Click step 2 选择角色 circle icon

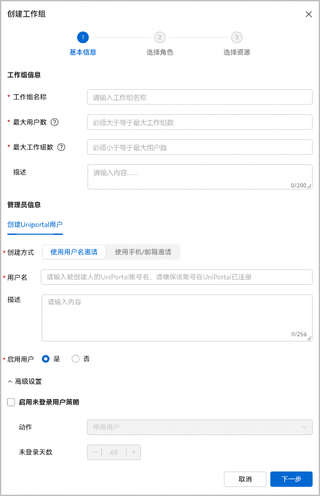[x=160, y=37]
